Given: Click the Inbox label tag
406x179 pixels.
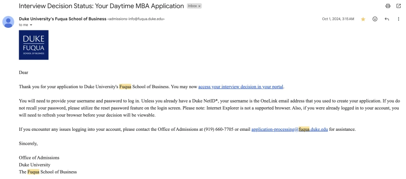Looking at the screenshot, I should [x=193, y=6].
